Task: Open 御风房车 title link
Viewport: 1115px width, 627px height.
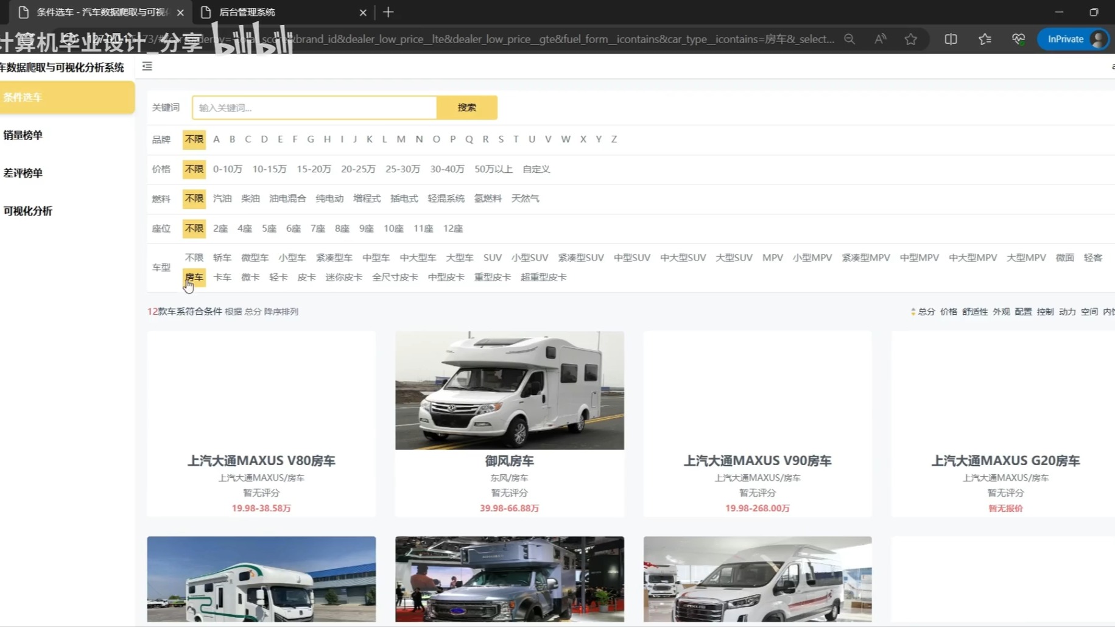Action: [510, 461]
